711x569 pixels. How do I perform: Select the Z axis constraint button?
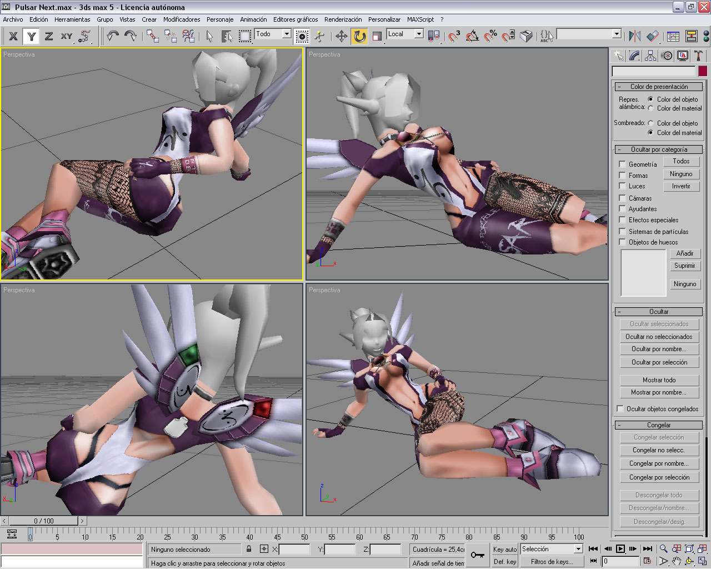click(49, 37)
